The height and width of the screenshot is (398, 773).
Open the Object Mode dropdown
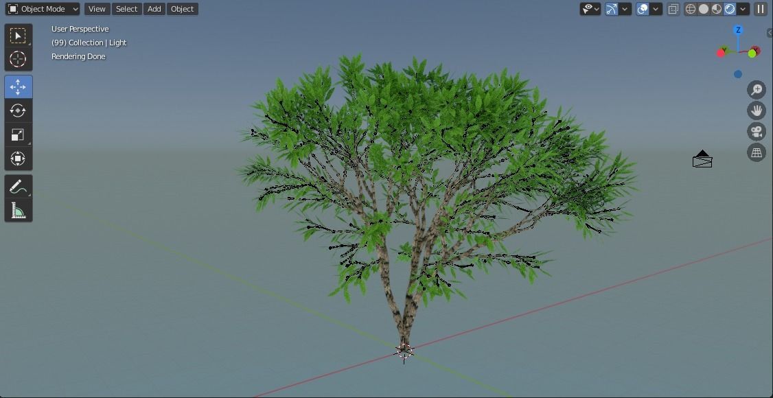coord(42,9)
